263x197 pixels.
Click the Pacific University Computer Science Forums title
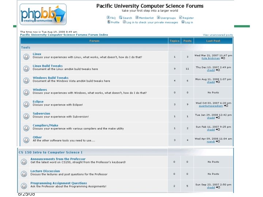coord(150,6)
